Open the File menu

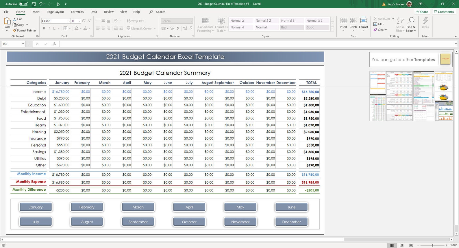click(x=6, y=12)
